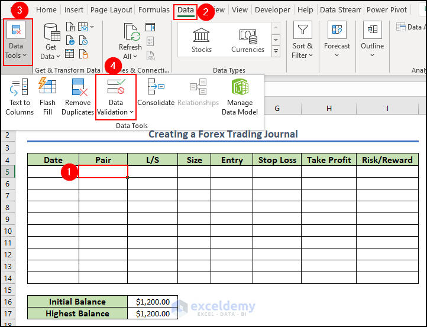Screen dimensions: 427x327
Task: Open the Data Streamer tab
Action: (x=341, y=10)
